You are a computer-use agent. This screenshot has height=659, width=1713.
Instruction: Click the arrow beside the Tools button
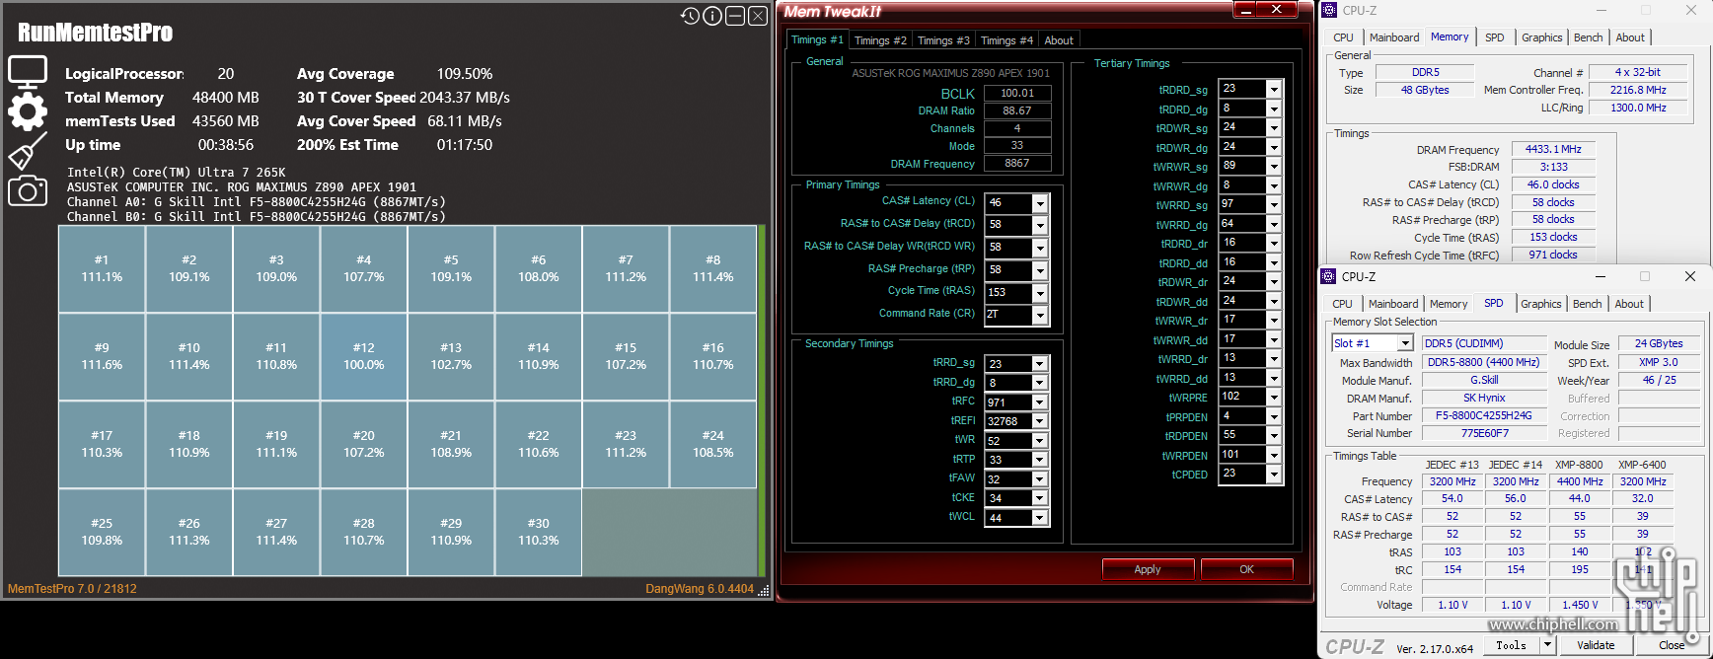1547,645
